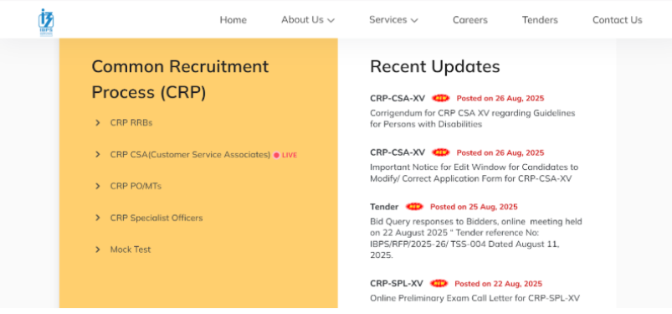Open Important Notice for Edit Window update

pos(474,172)
